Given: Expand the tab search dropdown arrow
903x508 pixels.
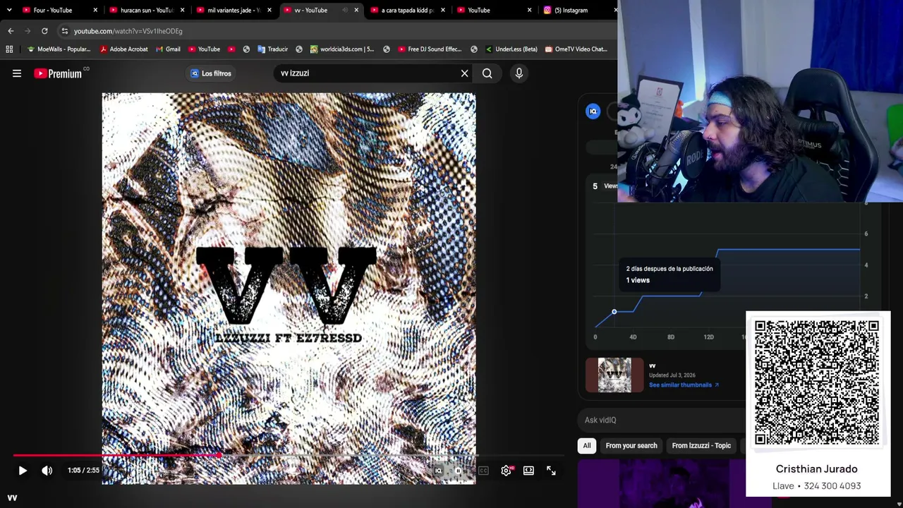Looking at the screenshot, I should [9, 11].
